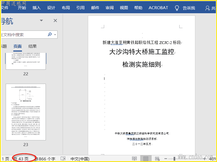This screenshot has width=217, height=162.
Task: Click the lightbulb Tell Me icon
Action: point(177,8)
